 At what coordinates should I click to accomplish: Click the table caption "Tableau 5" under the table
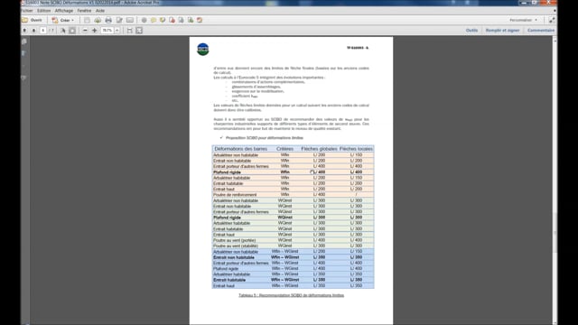pos(291,295)
